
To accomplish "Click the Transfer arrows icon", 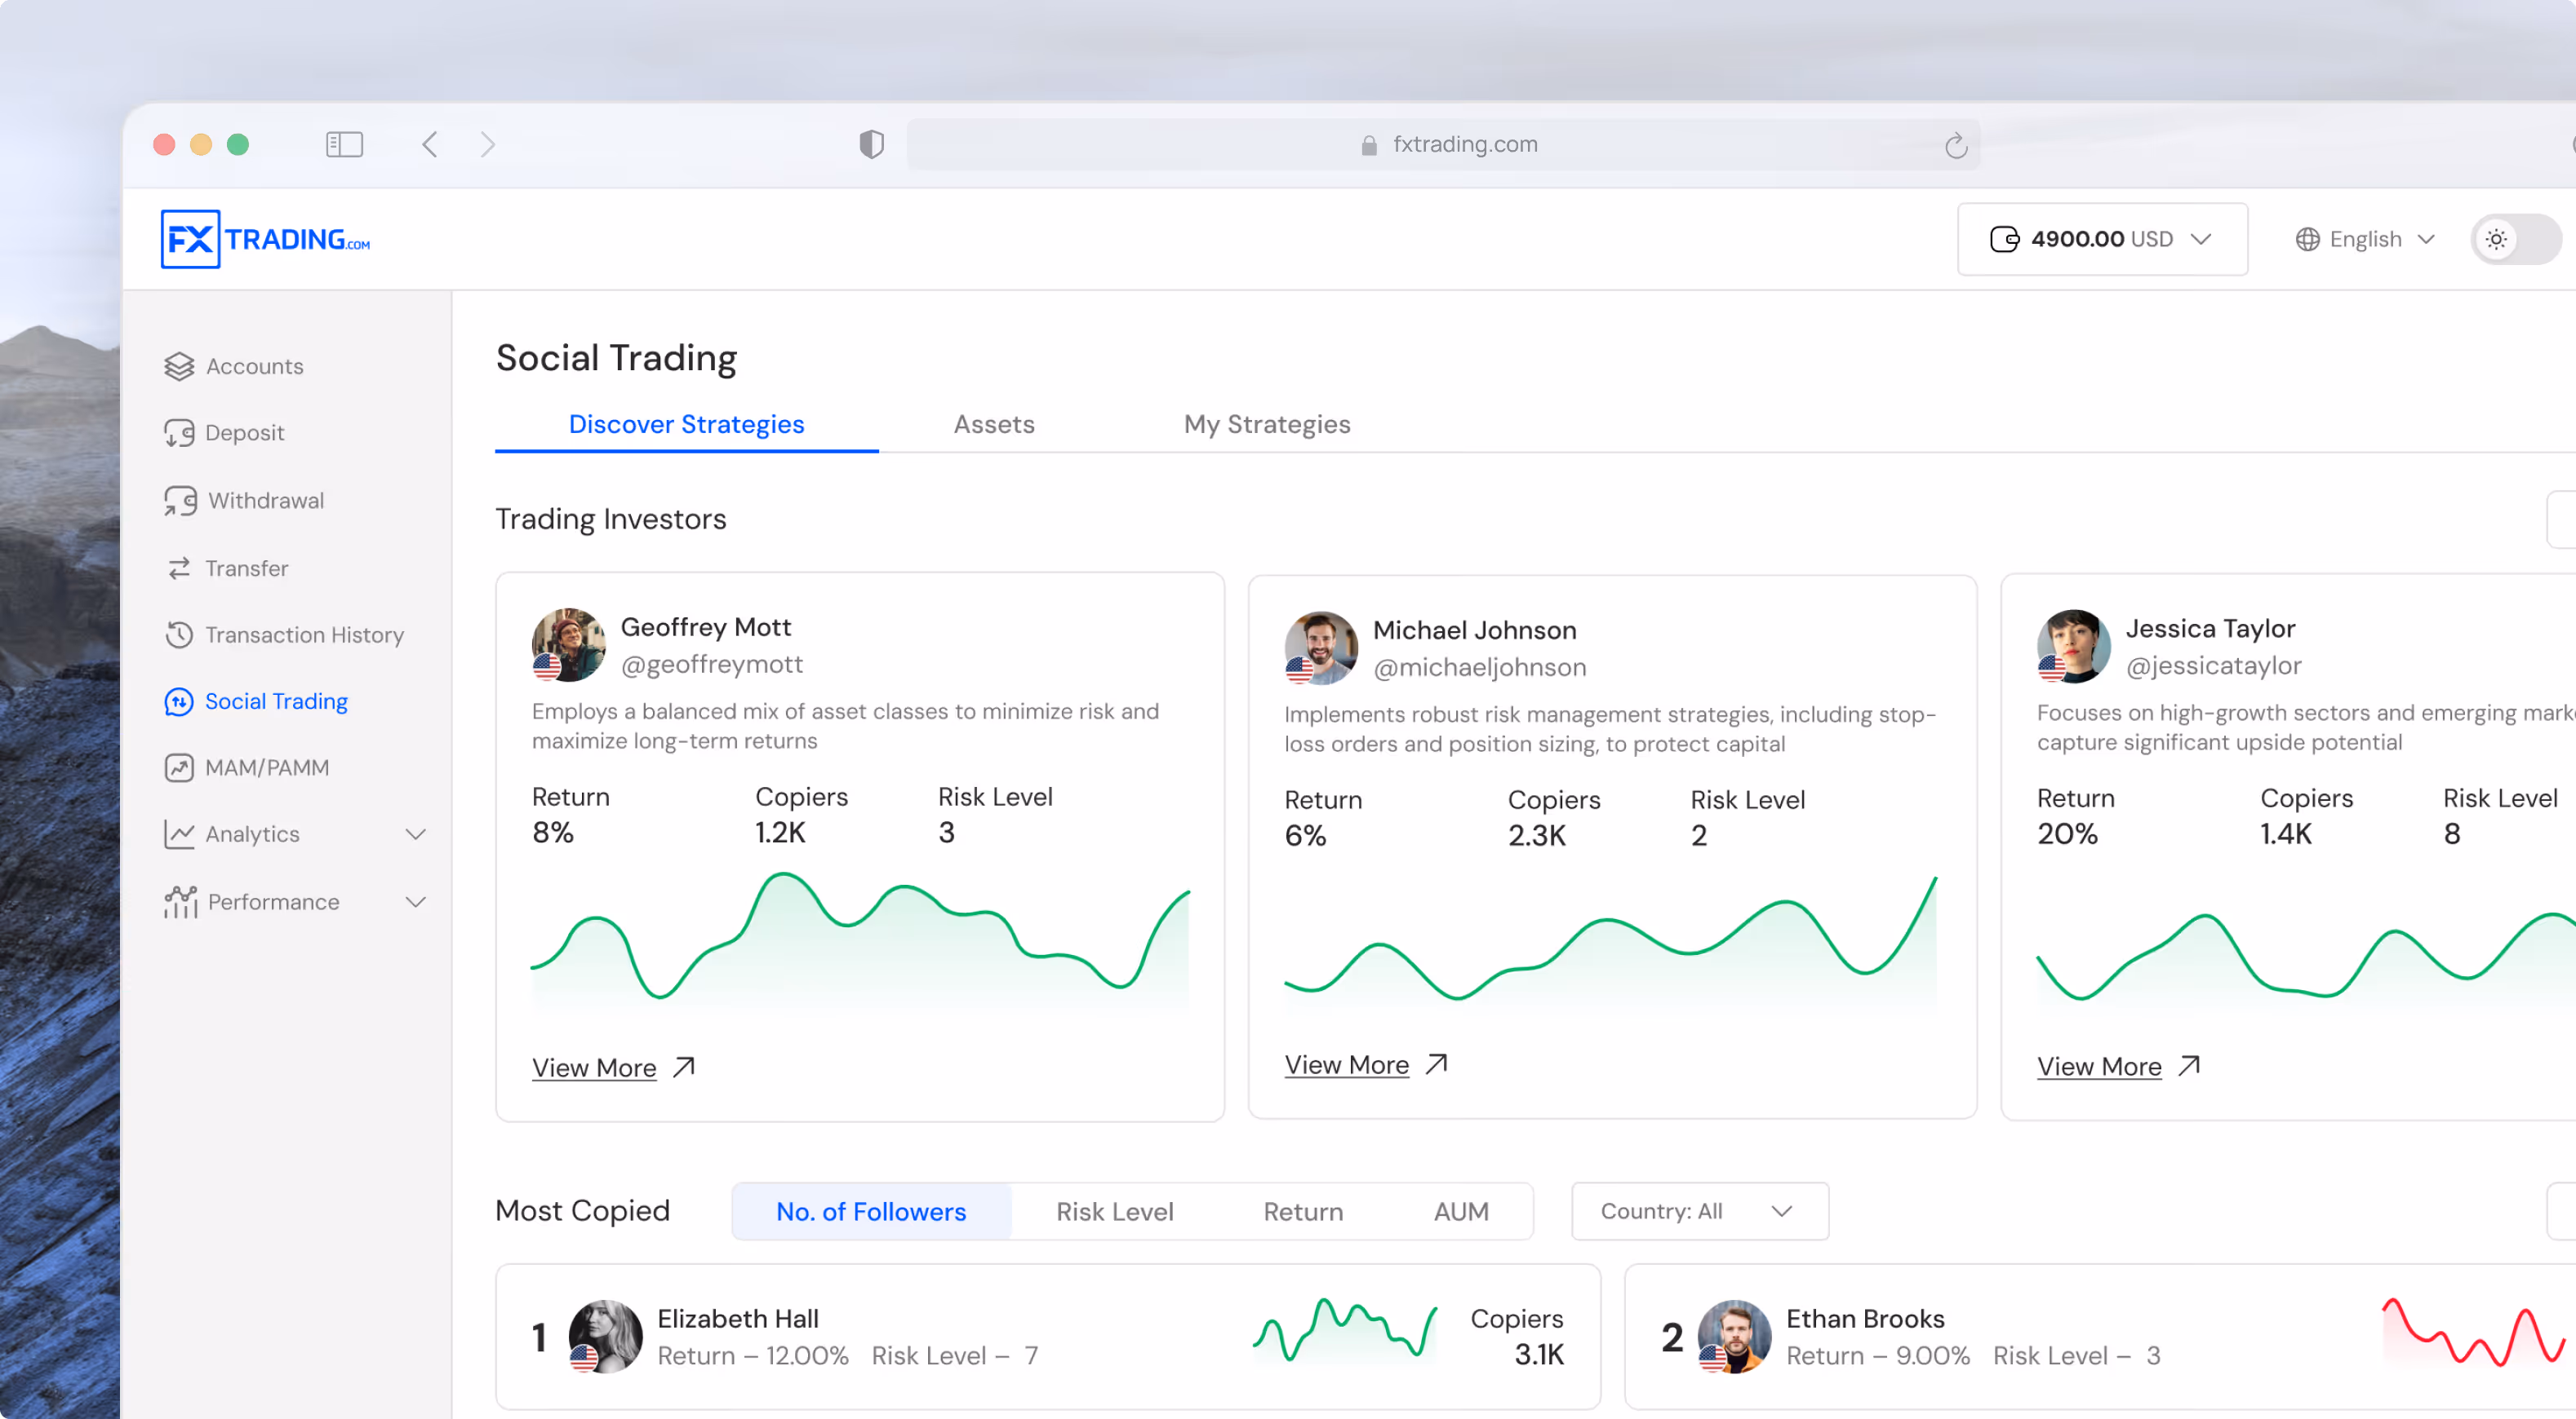I will tap(179, 568).
